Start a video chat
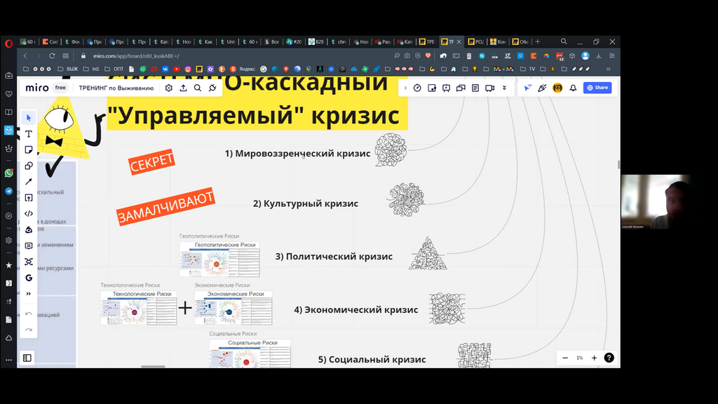This screenshot has width=718, height=404. (490, 88)
